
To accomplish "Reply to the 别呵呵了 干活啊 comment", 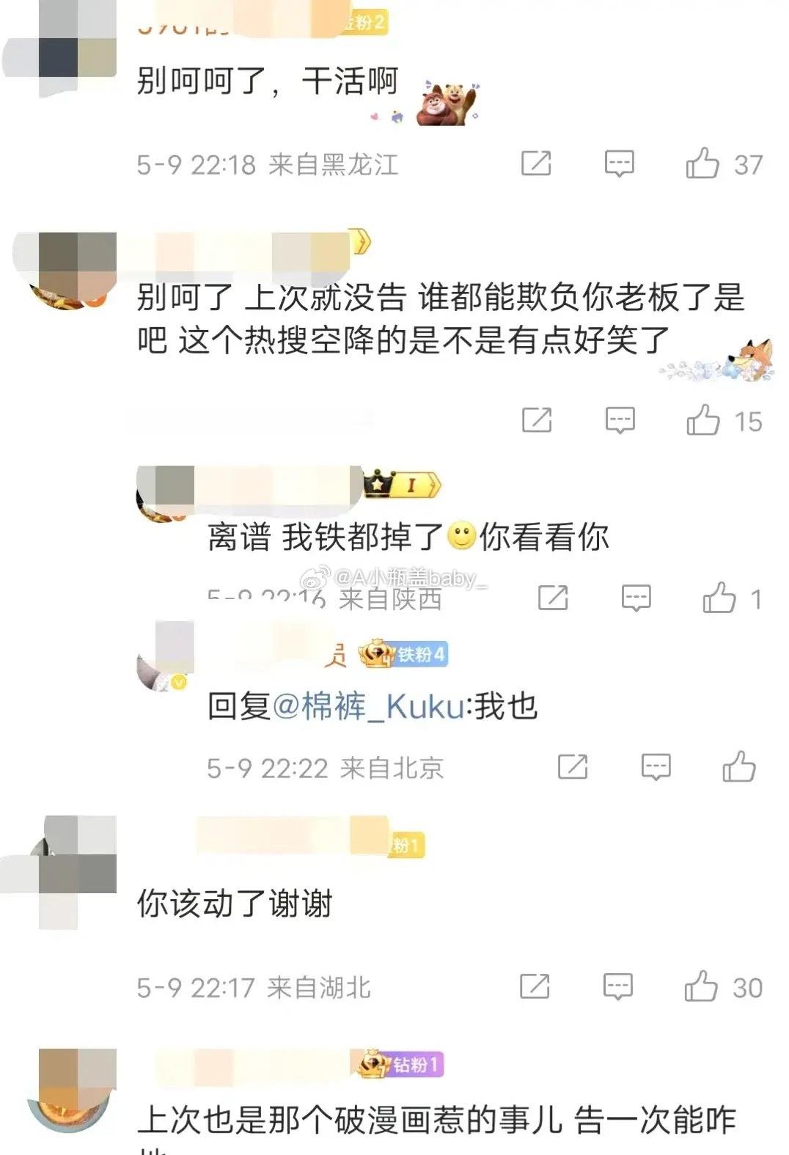I will [619, 164].
